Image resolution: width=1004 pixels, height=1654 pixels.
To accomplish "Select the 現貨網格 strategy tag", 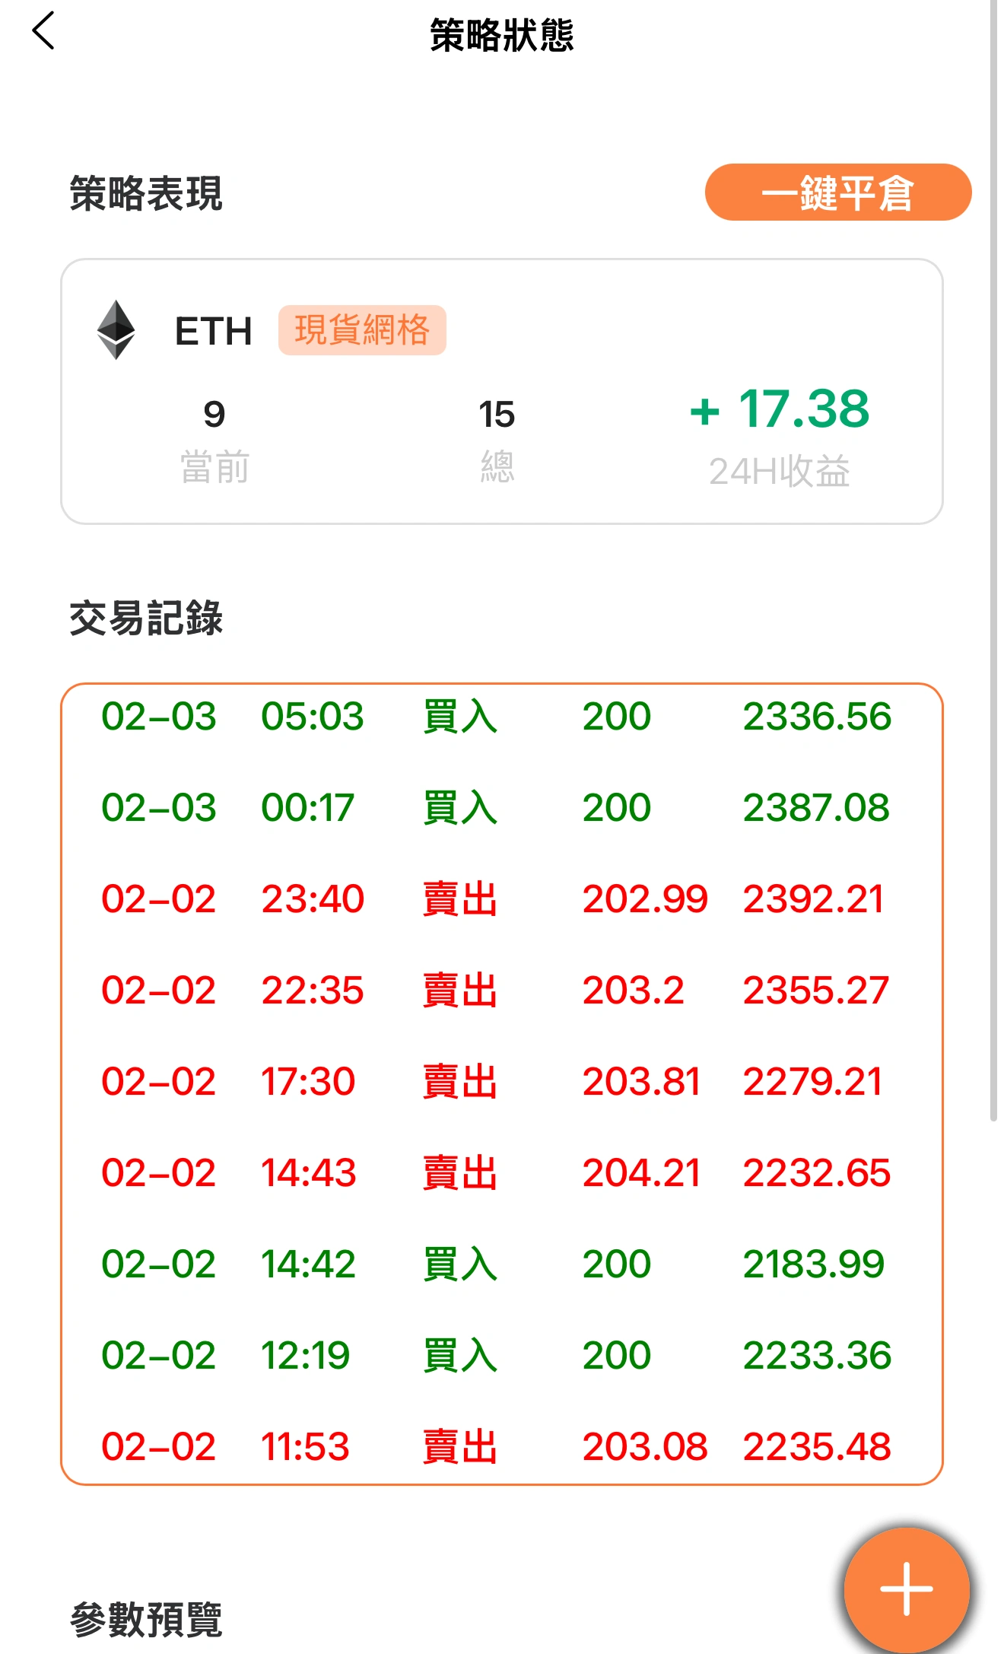I will [362, 330].
